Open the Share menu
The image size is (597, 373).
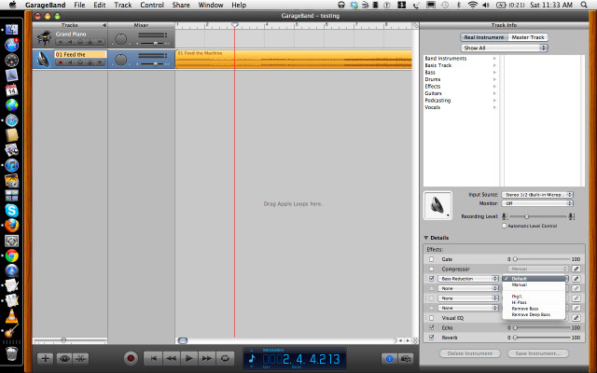point(181,5)
